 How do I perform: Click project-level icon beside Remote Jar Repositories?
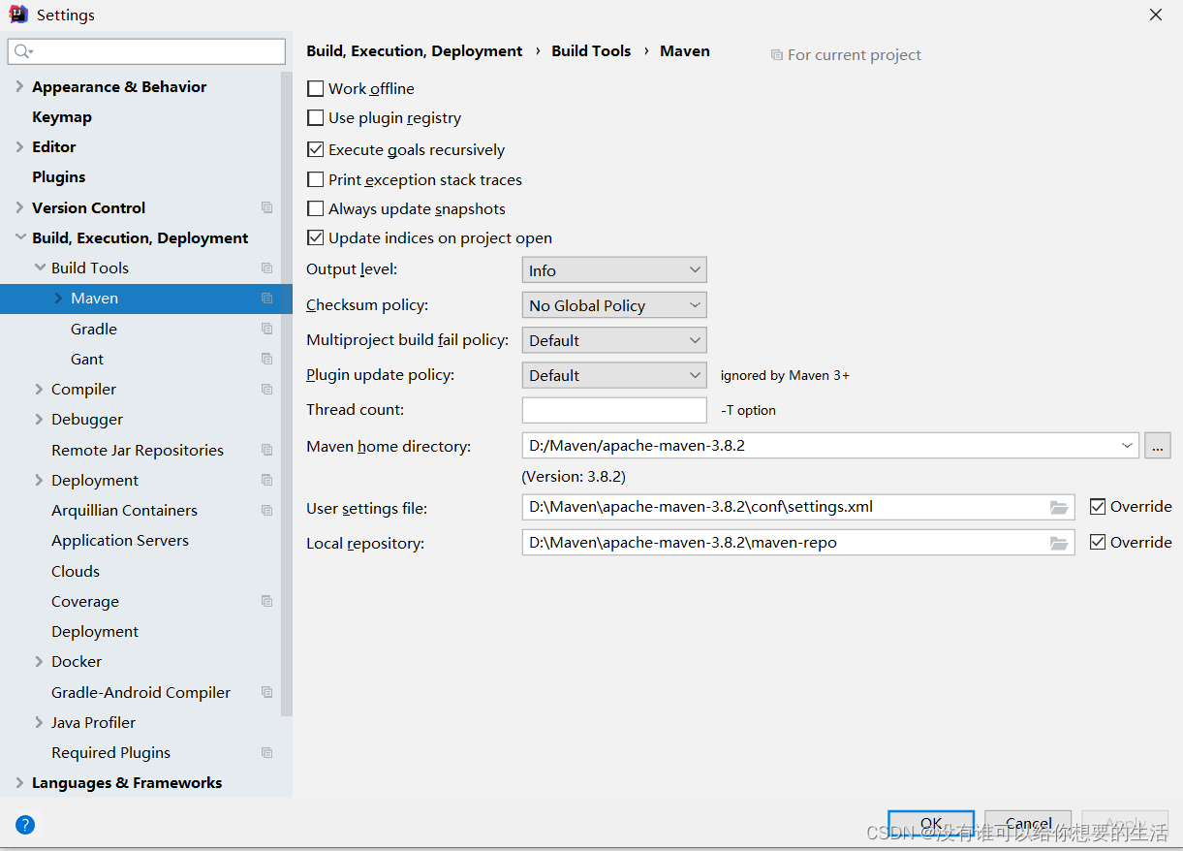tap(266, 450)
